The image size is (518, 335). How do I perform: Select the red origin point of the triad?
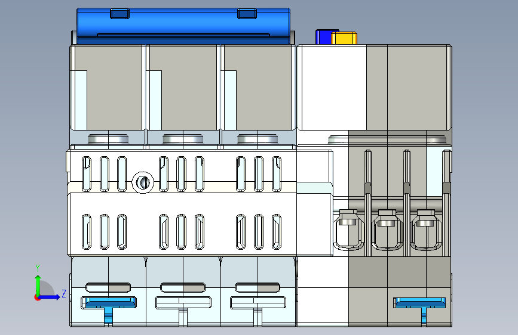(37, 297)
